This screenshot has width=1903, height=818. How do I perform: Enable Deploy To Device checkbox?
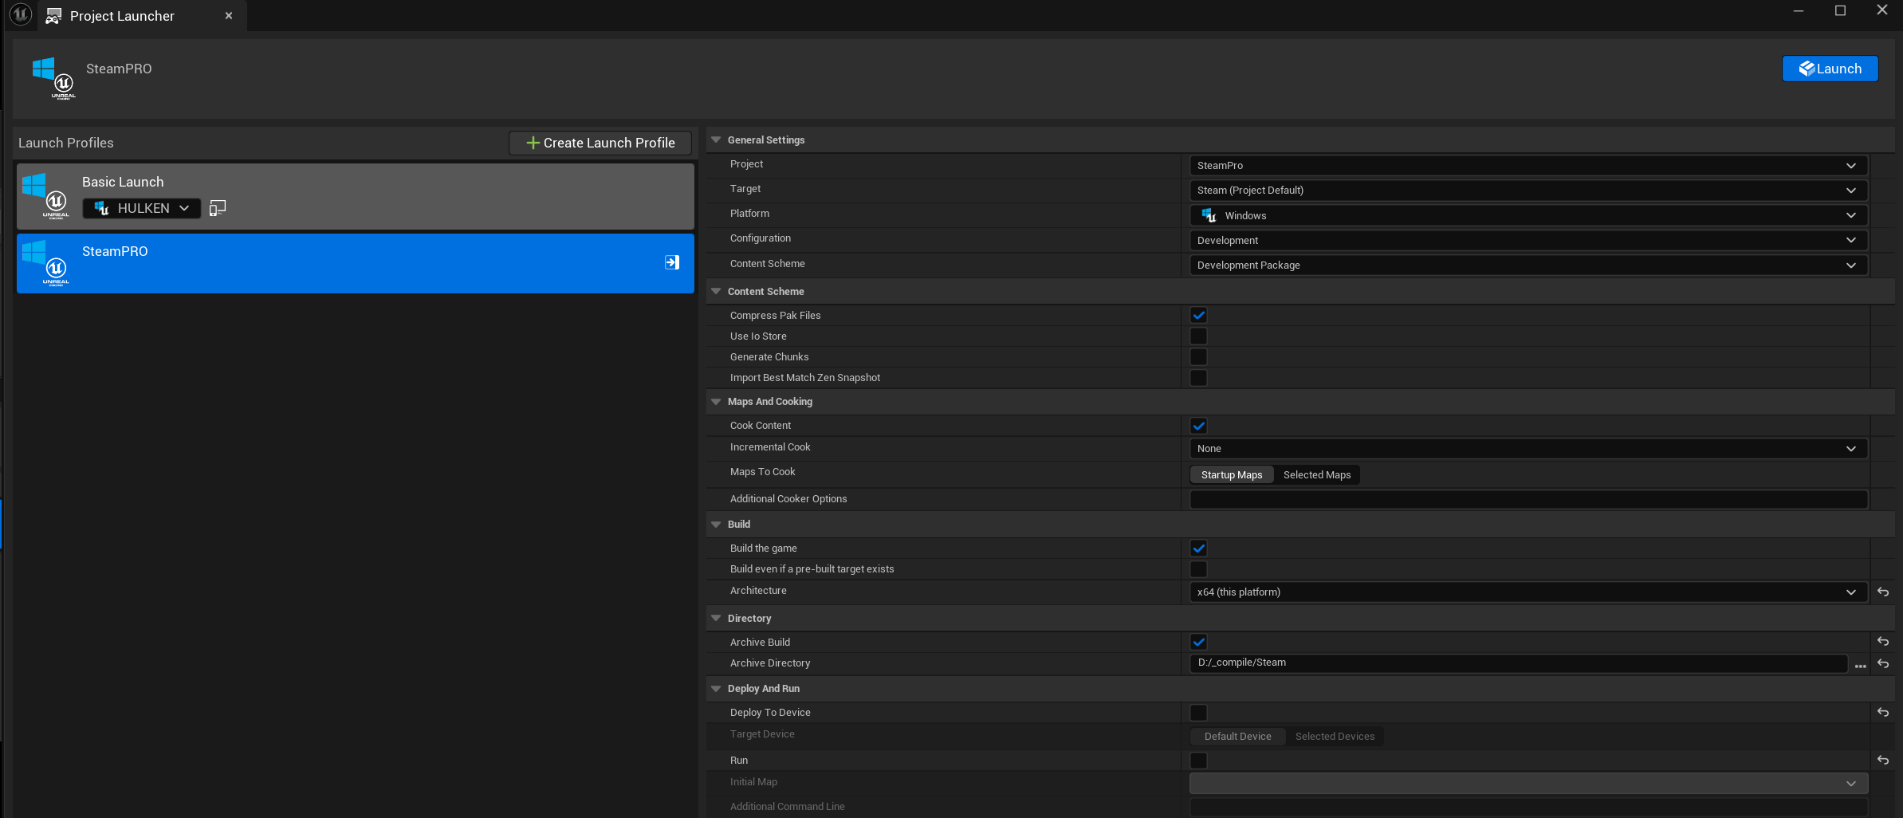click(x=1198, y=712)
